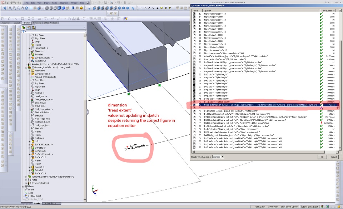Image resolution: width=343 pixels, height=209 pixels.
Task: Expand the Sweep2 tree node
Action: [30, 167]
